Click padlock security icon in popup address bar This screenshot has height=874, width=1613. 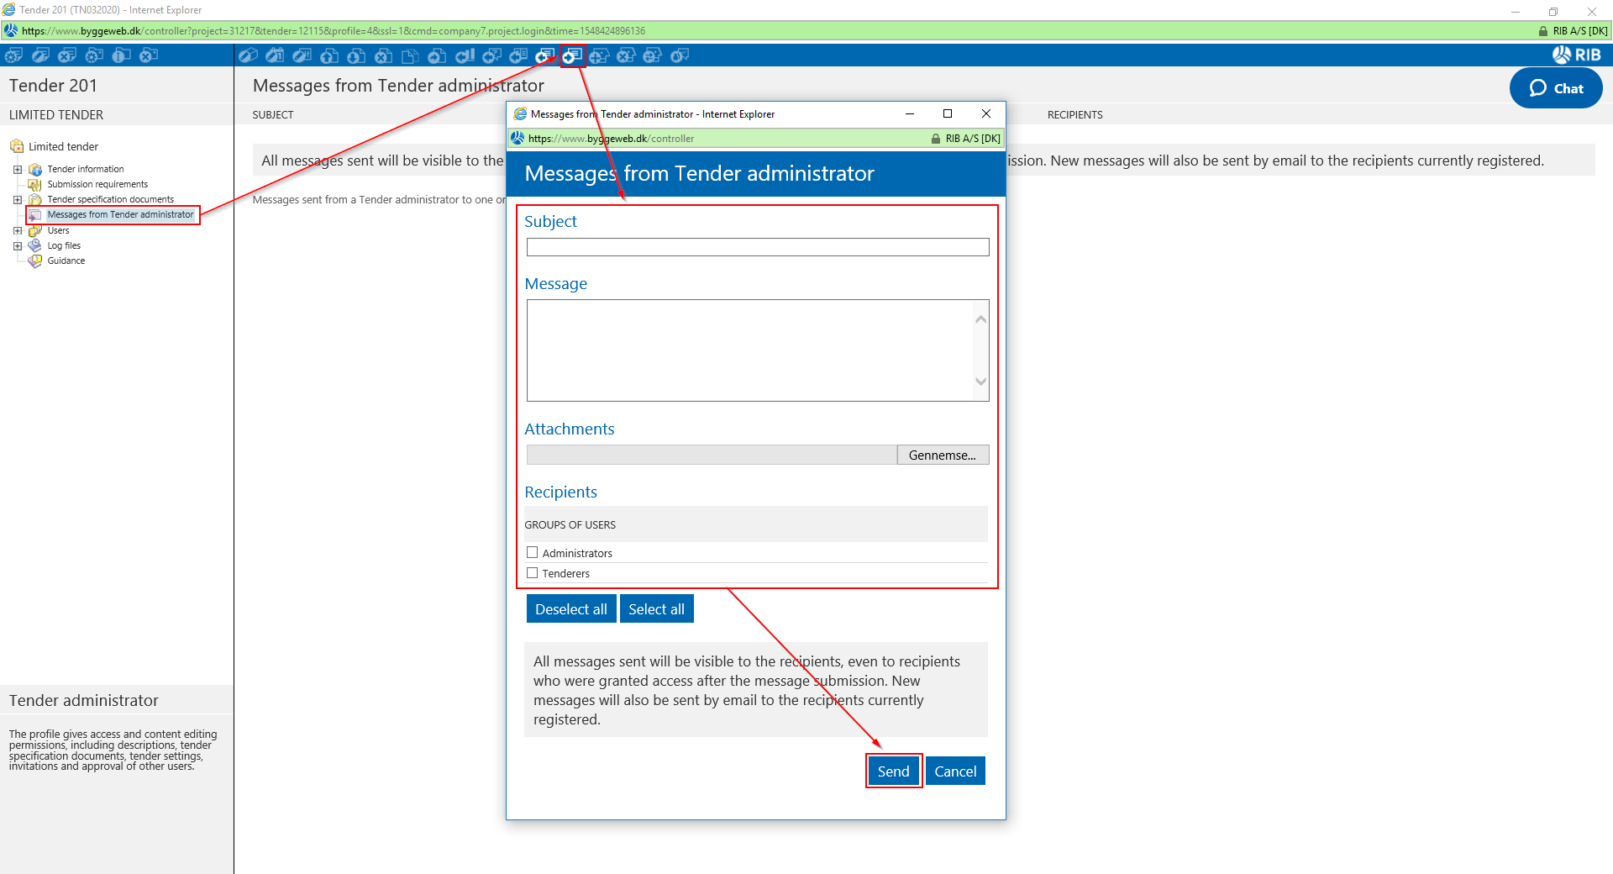(x=935, y=139)
